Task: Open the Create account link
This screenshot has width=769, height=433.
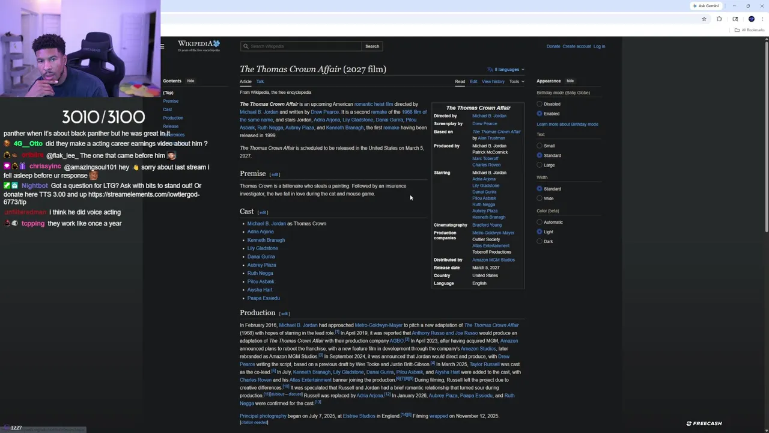Action: [577, 46]
